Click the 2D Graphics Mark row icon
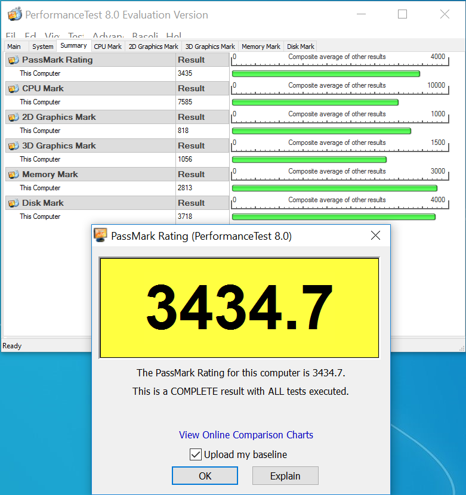 coord(14,117)
